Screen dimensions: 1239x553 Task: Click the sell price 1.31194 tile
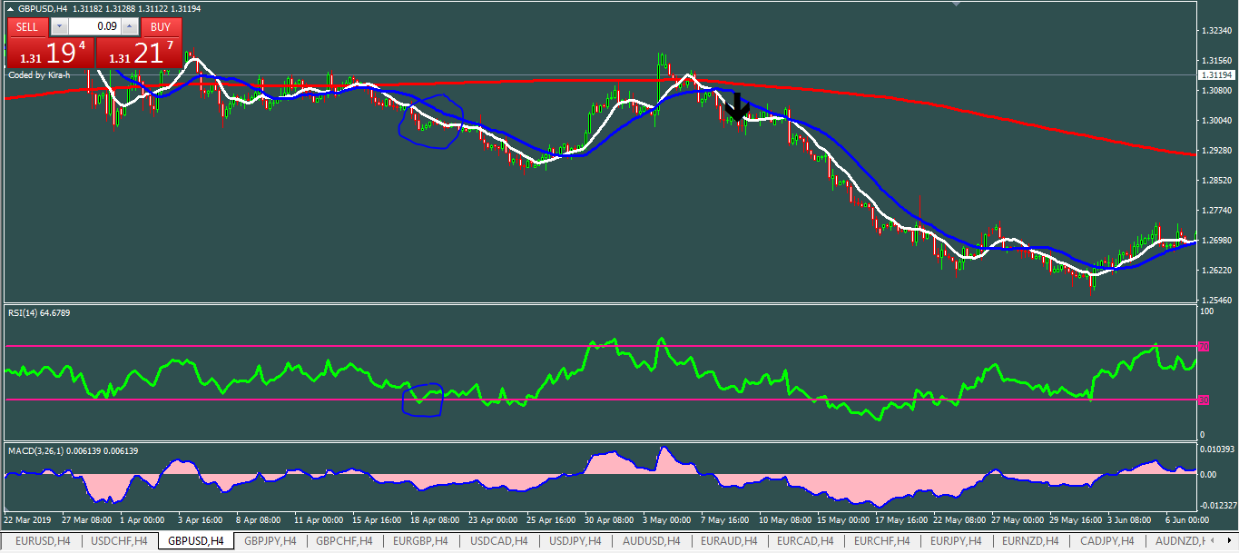click(51, 53)
